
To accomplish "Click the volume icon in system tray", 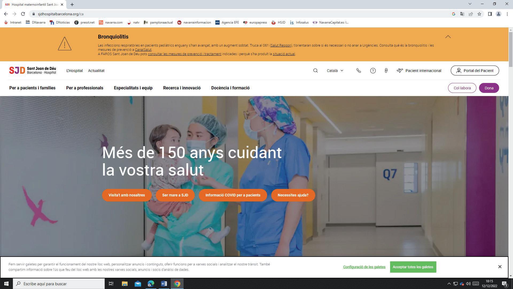I will point(468,284).
